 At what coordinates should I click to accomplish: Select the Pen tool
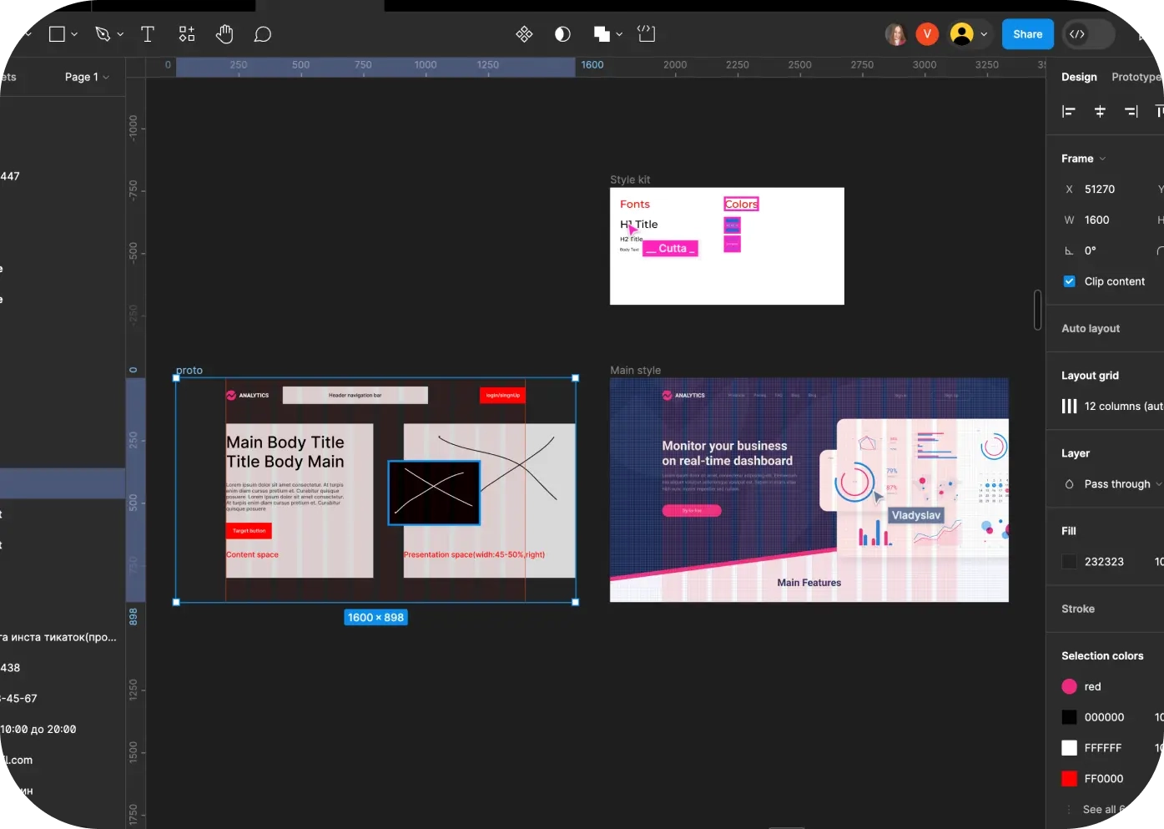click(103, 34)
